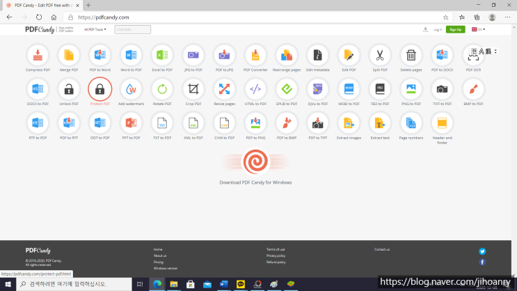Open the Contact us footer link
517x291 pixels.
pyautogui.click(x=382, y=249)
